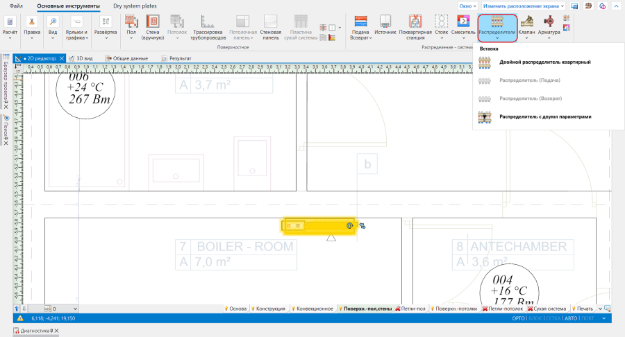625x337 pixels.
Task: Select the Конструкция layer tab
Action: click(x=271, y=309)
